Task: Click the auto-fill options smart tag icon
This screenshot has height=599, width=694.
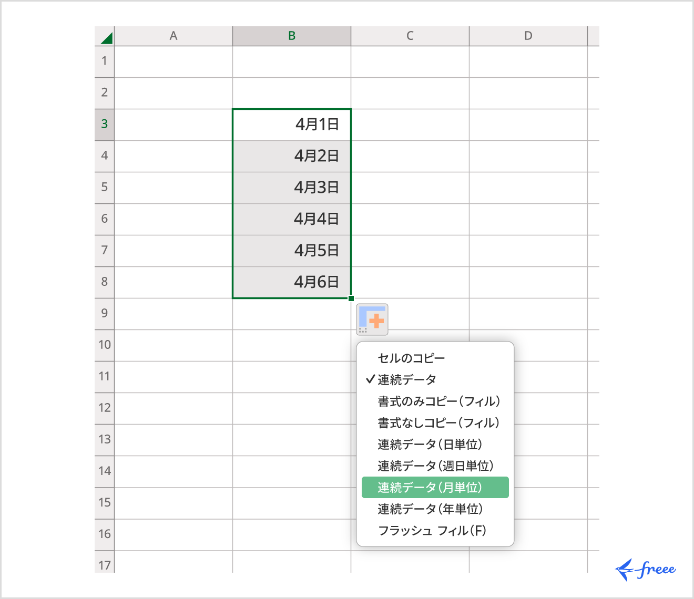Action: click(x=372, y=319)
